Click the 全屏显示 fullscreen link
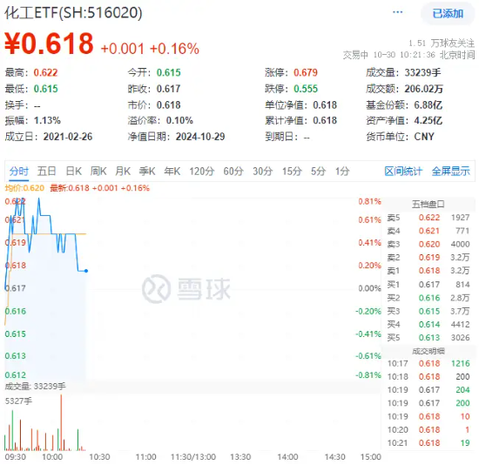 [450, 171]
